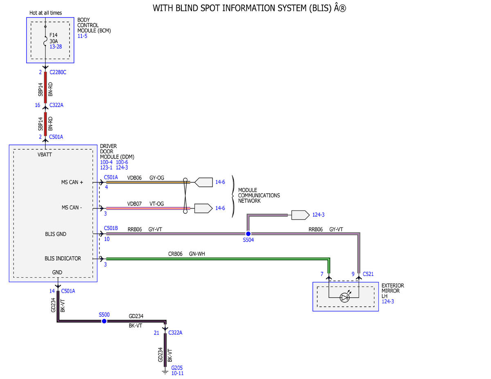The width and height of the screenshot is (491, 379).
Task: Follow the 100-6 link under Driver Door Module
Action: tap(122, 162)
